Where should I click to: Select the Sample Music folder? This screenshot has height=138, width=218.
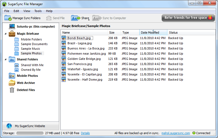tap(30, 49)
